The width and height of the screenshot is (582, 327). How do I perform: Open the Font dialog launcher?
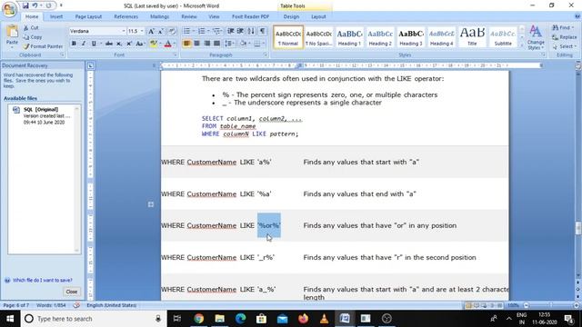tap(176, 54)
